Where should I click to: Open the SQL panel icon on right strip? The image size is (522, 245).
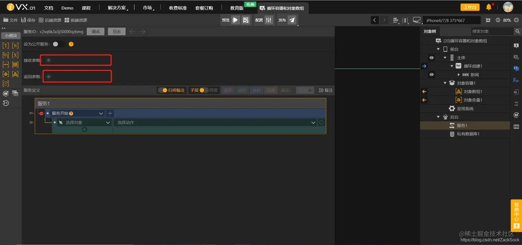pos(516,126)
